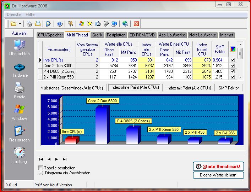The height and width of the screenshot is (192, 251).
Task: Open the Übersichten sidebar section
Action: coord(20,47)
